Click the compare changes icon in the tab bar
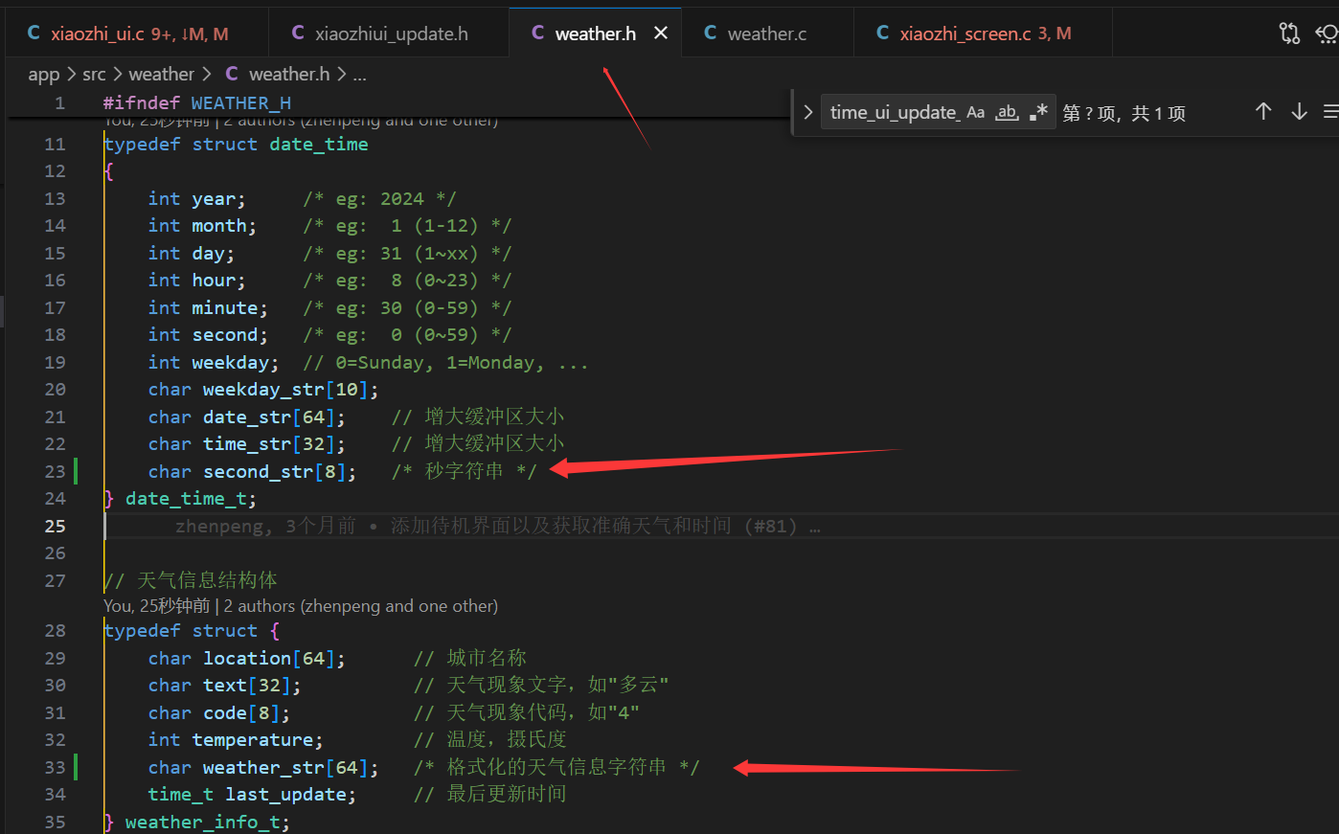The height and width of the screenshot is (834, 1339). [x=1289, y=34]
